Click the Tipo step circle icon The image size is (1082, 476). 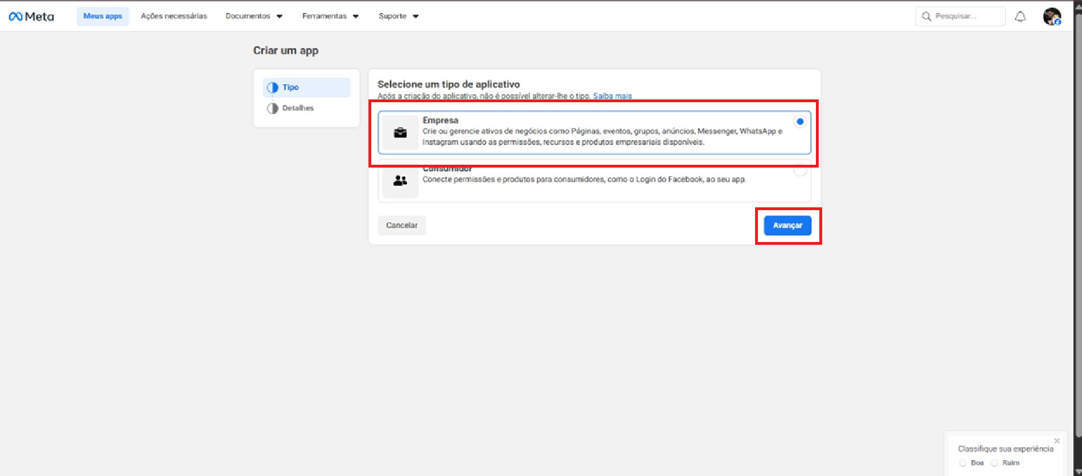coord(273,87)
